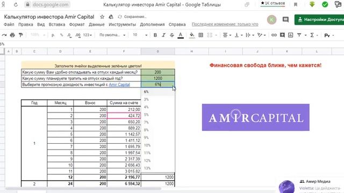The image size is (344, 193).
Task: Open the Формат menu
Action: click(x=77, y=24)
